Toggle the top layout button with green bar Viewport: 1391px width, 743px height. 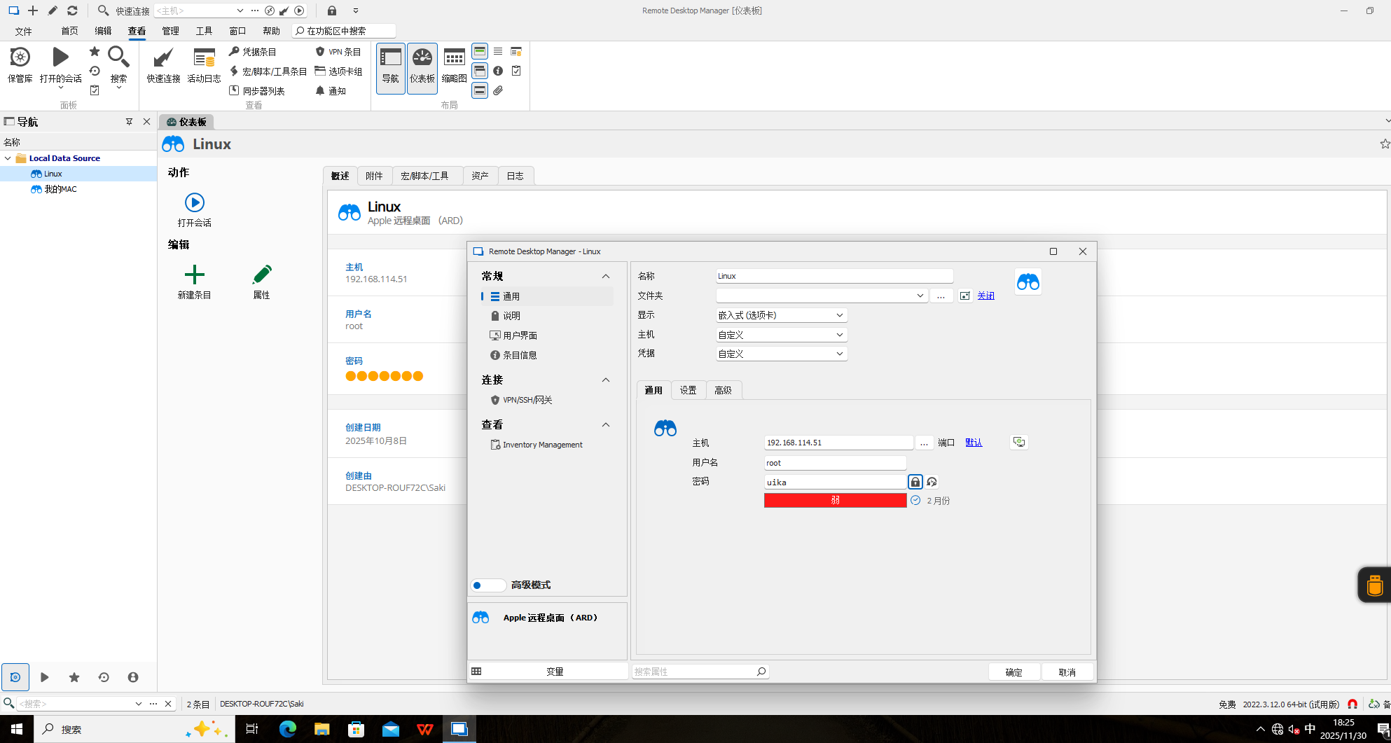pos(480,51)
